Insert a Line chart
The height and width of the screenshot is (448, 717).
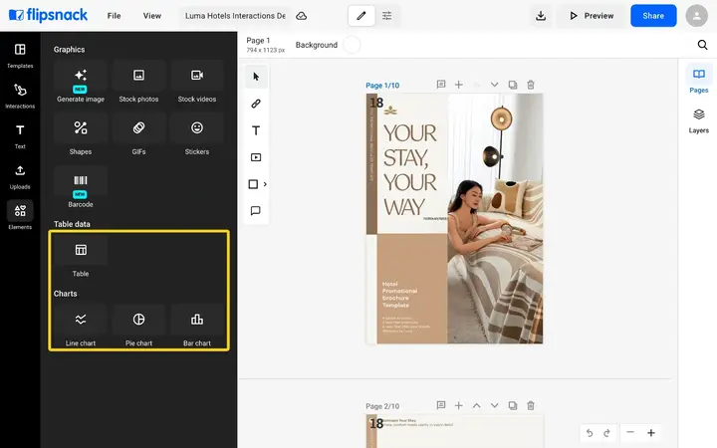[81, 327]
